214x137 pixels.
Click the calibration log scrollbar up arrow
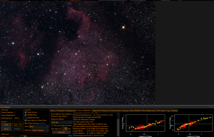pyautogui.click(x=118, y=114)
